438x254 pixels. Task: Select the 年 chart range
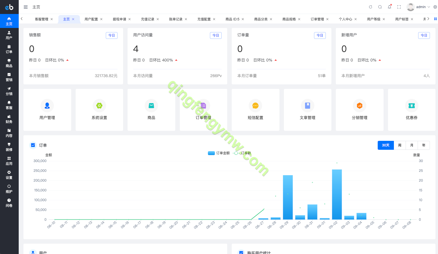(x=424, y=145)
